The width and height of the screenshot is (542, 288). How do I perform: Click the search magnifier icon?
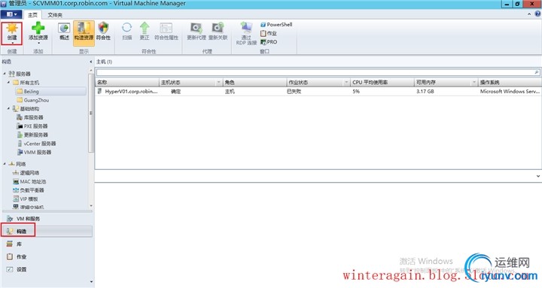537,72
